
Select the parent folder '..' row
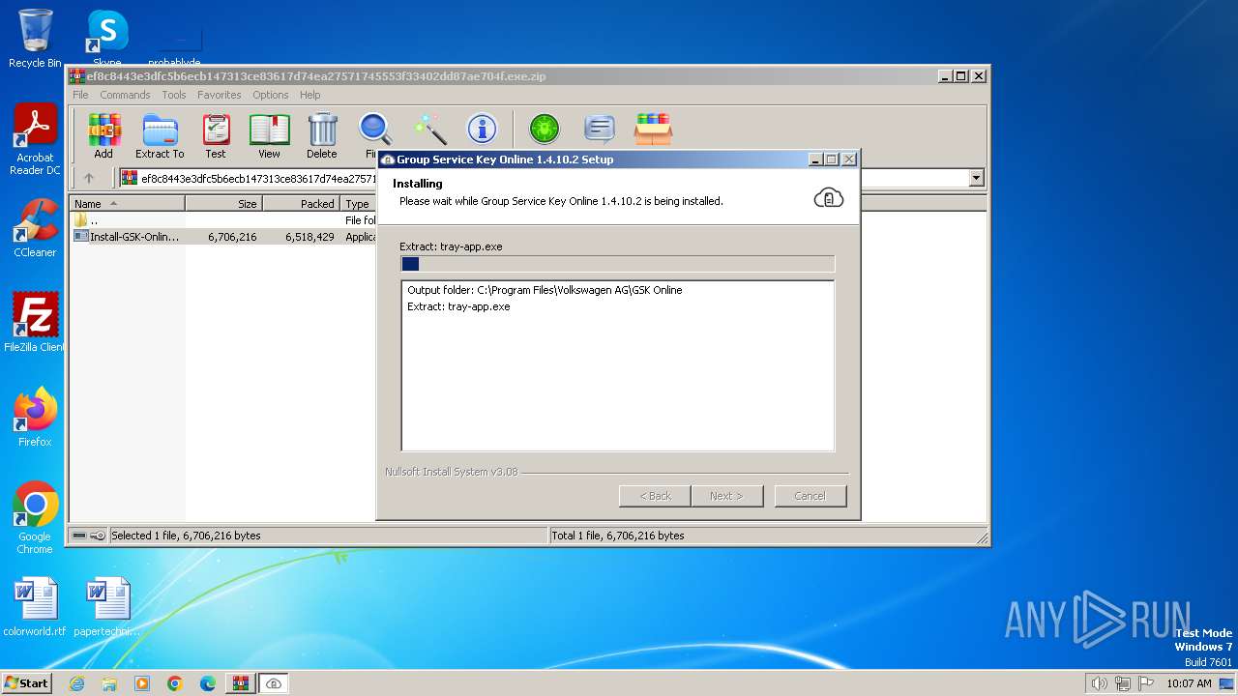(x=224, y=220)
